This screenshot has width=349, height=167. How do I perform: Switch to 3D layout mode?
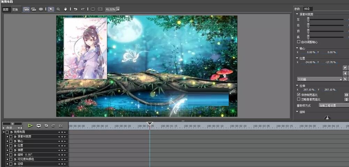pos(33,9)
